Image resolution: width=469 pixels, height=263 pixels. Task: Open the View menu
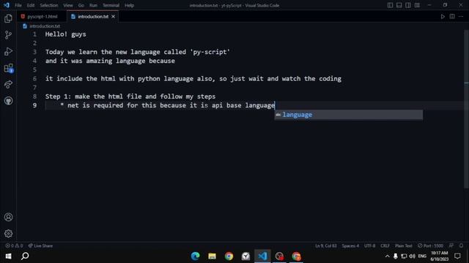click(x=68, y=5)
